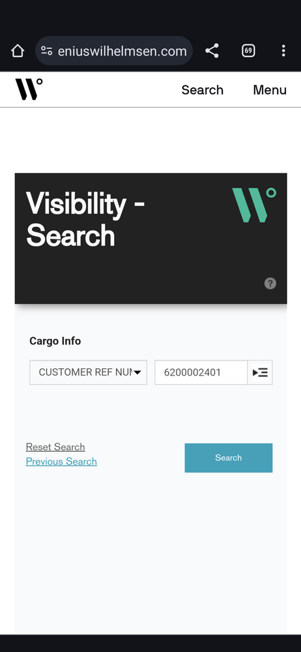Click the teal Search button
Screen dimensions: 301x652
[229, 458]
